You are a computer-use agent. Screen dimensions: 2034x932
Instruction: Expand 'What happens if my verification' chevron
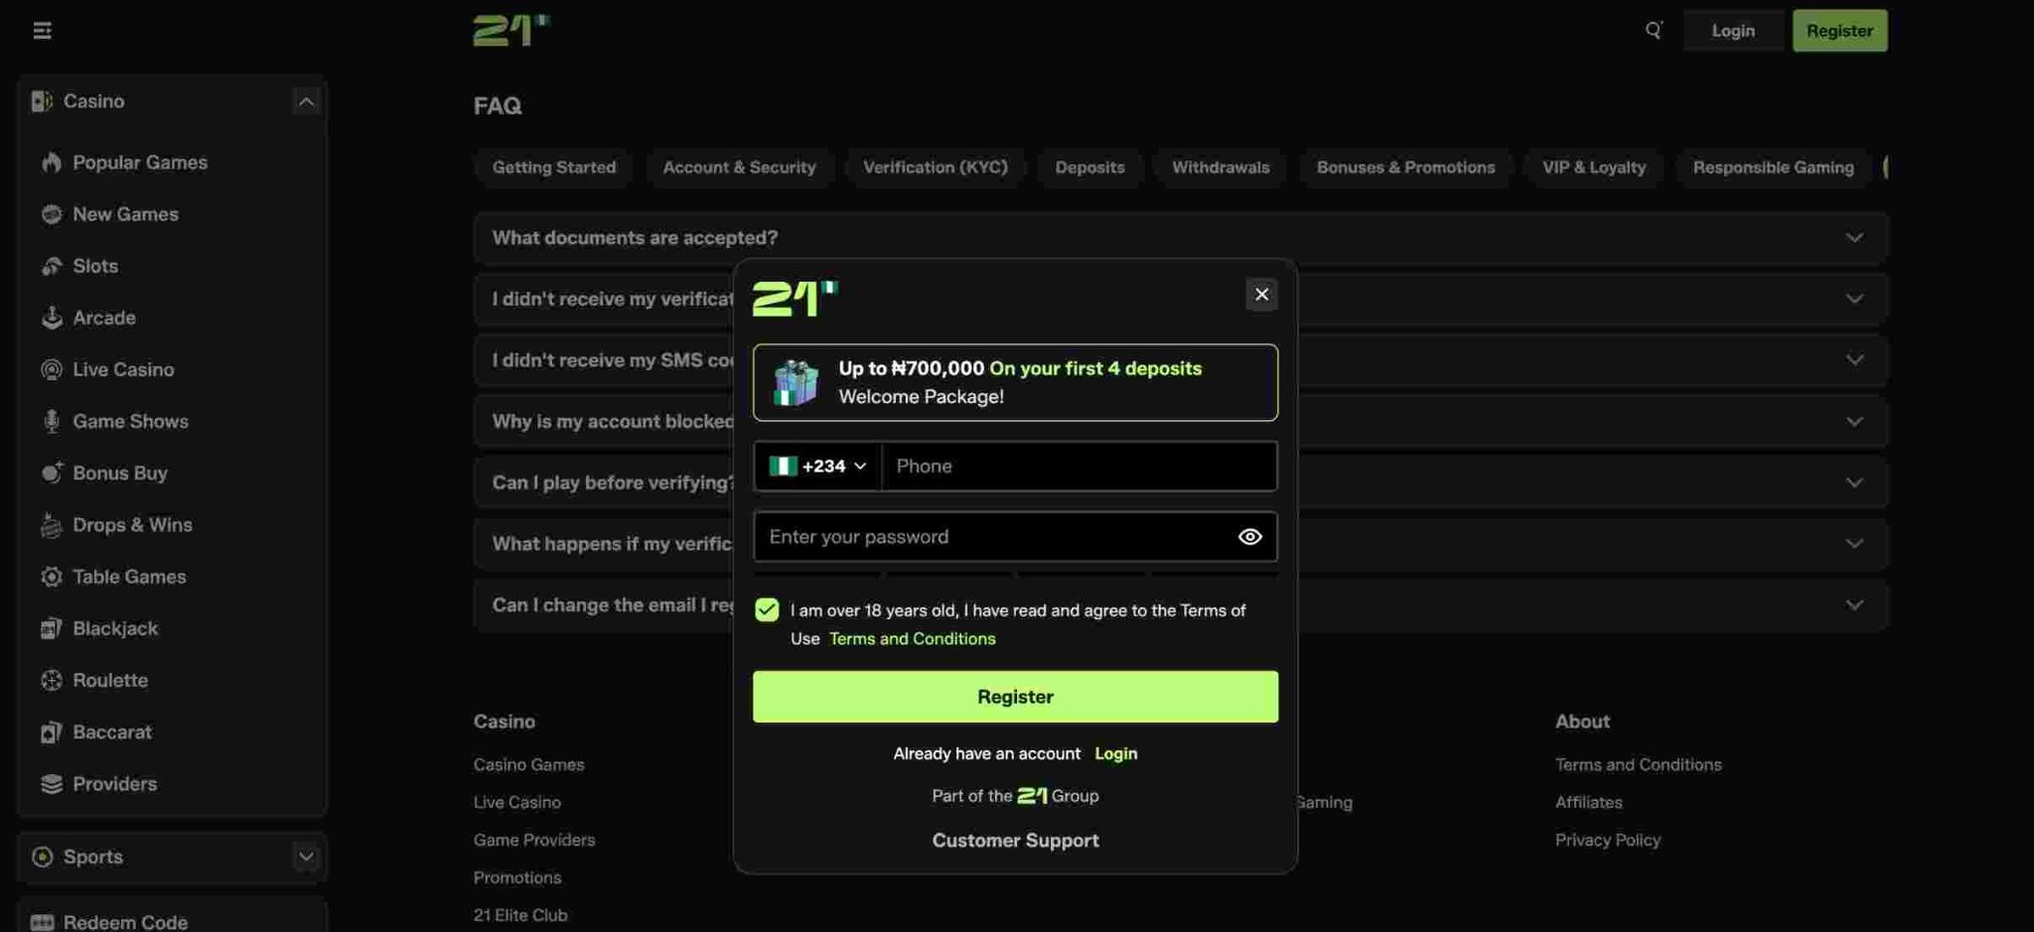point(1854,544)
